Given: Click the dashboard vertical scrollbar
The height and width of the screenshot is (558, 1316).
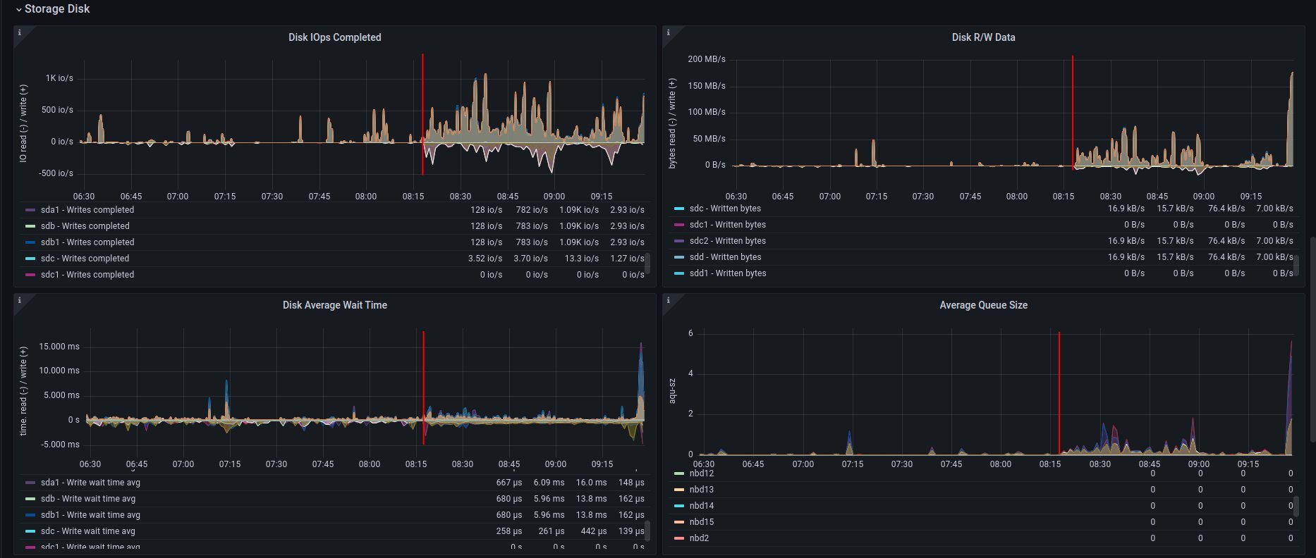Looking at the screenshot, I should click(1312, 282).
